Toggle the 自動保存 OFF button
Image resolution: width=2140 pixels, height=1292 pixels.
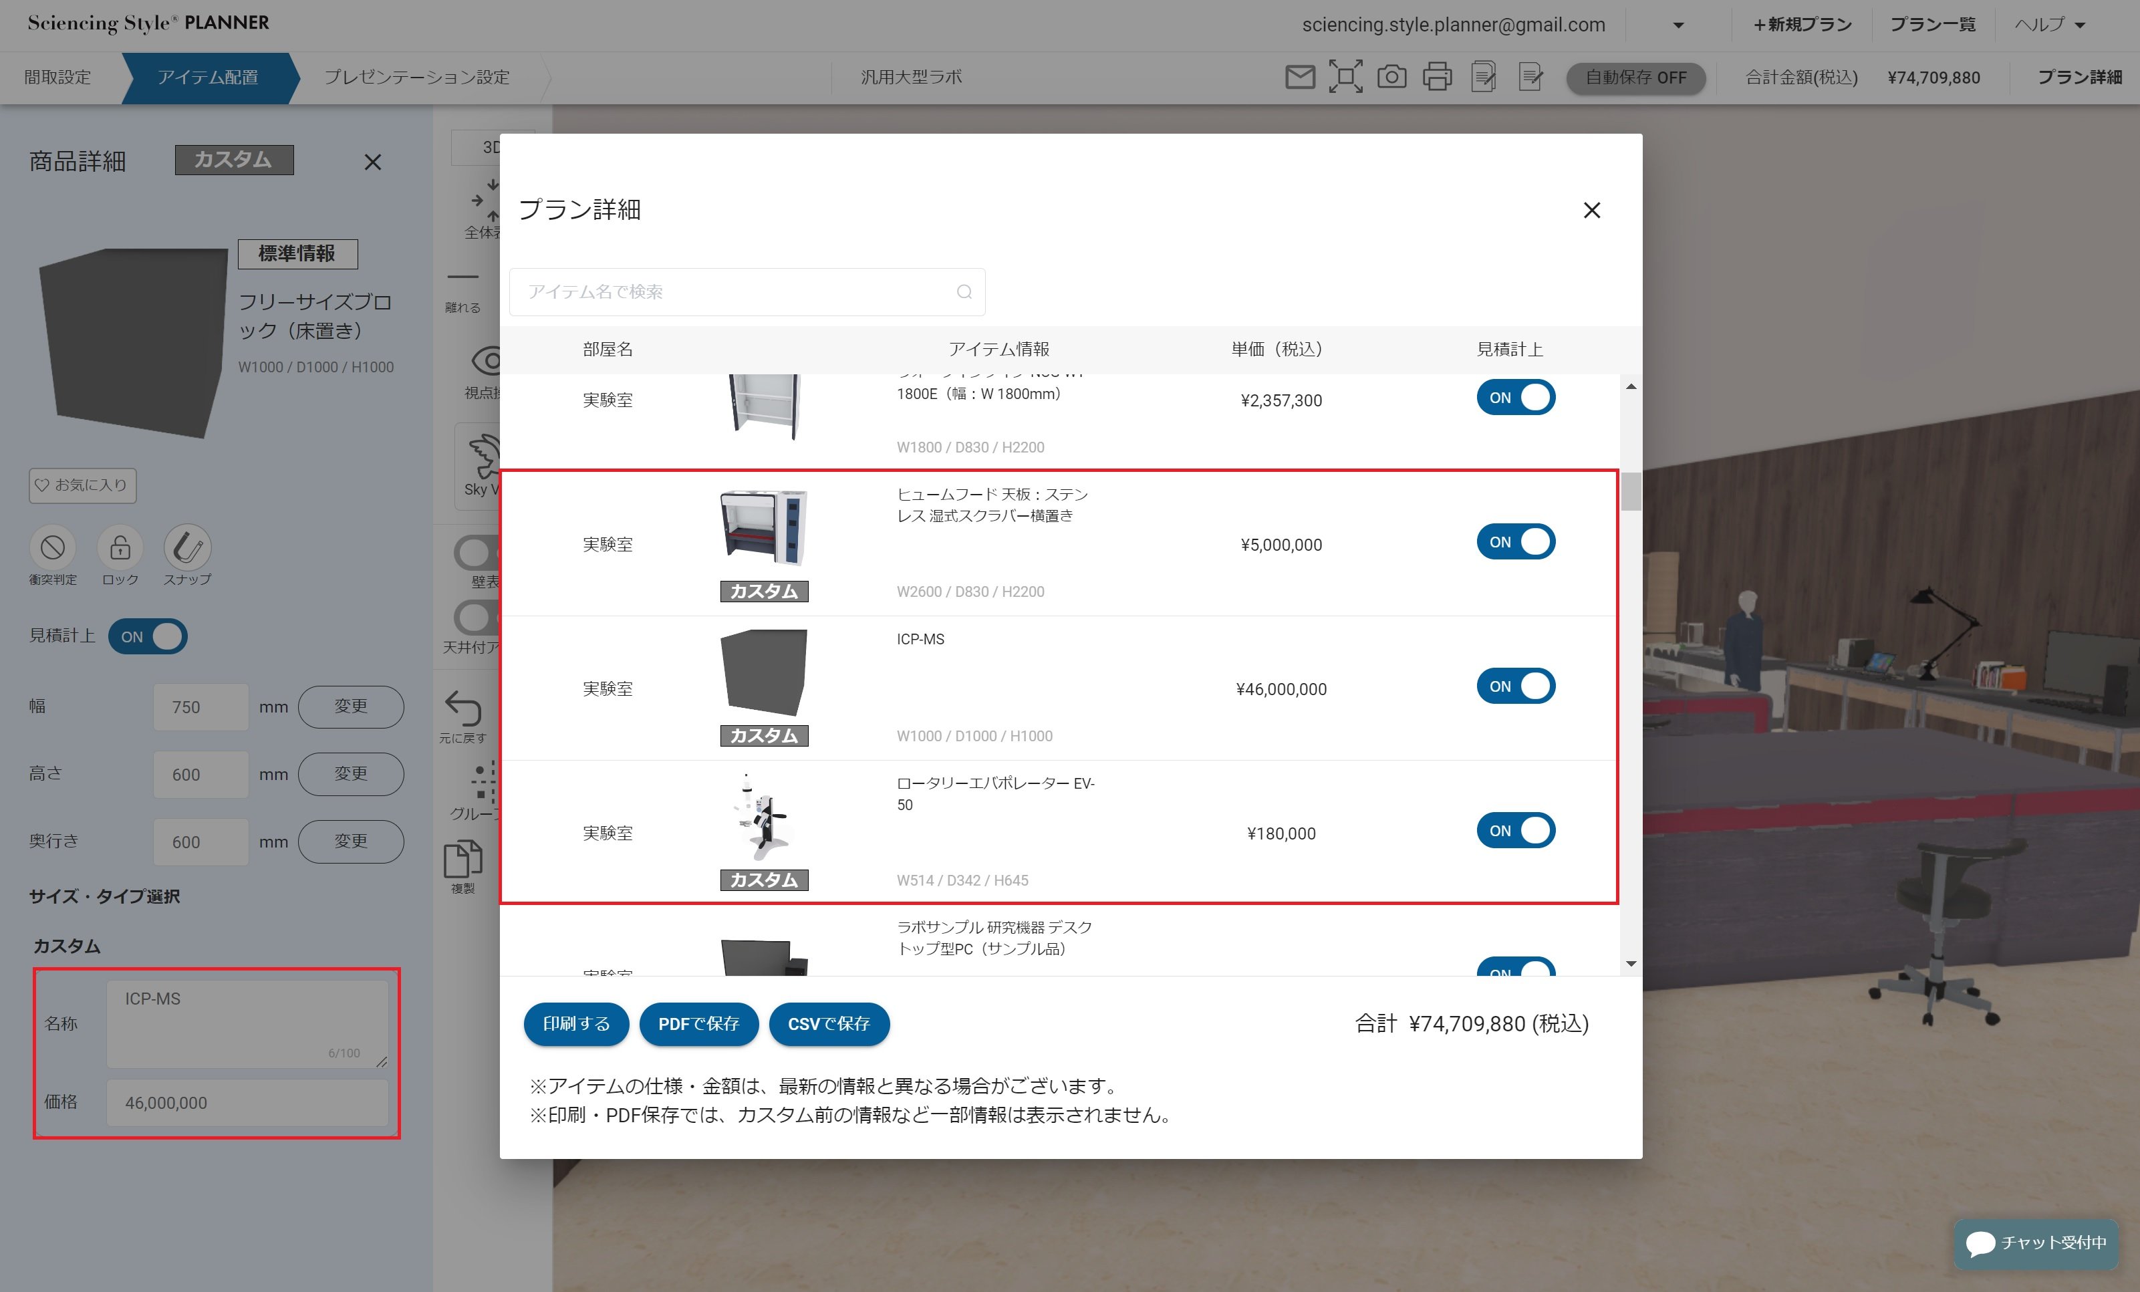tap(1635, 78)
